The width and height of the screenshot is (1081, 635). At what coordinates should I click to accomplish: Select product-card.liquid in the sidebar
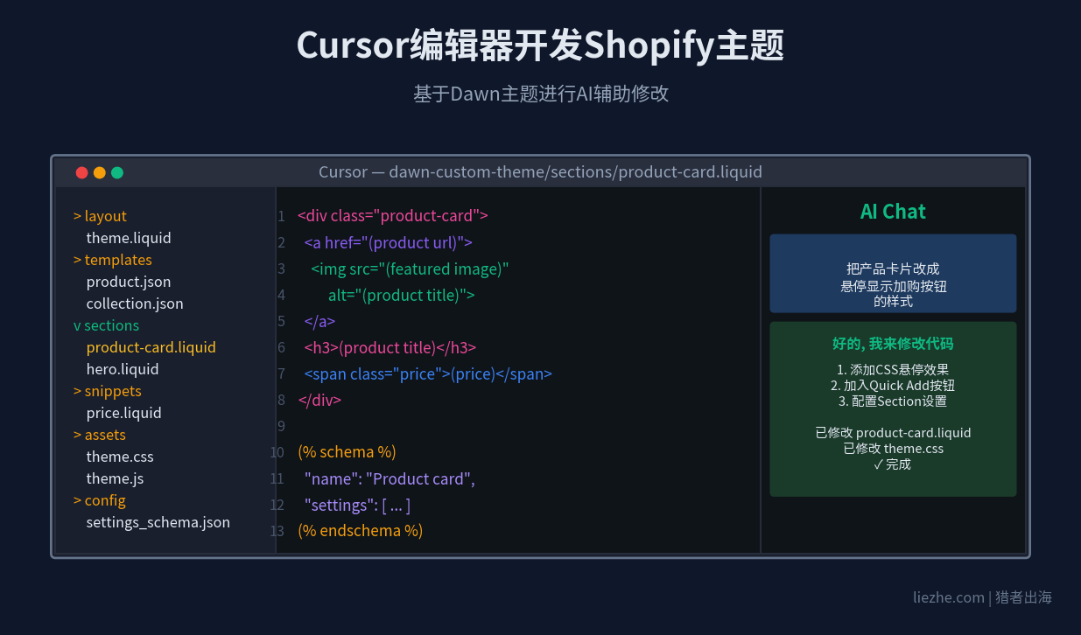(x=151, y=347)
